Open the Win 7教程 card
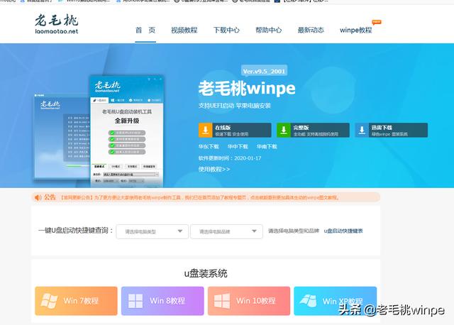The image size is (454, 325). (76, 301)
